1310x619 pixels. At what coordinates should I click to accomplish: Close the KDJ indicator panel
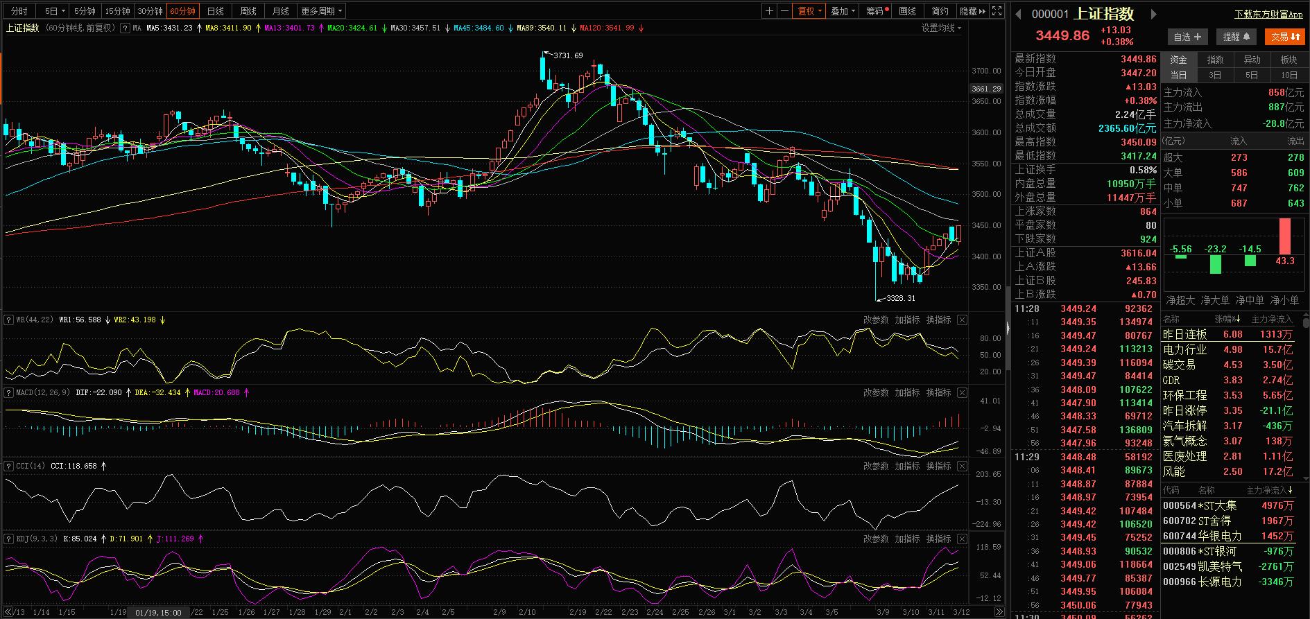coord(962,539)
